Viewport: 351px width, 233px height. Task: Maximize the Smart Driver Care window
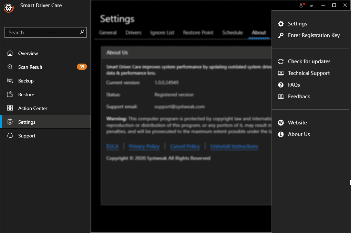click(x=334, y=5)
